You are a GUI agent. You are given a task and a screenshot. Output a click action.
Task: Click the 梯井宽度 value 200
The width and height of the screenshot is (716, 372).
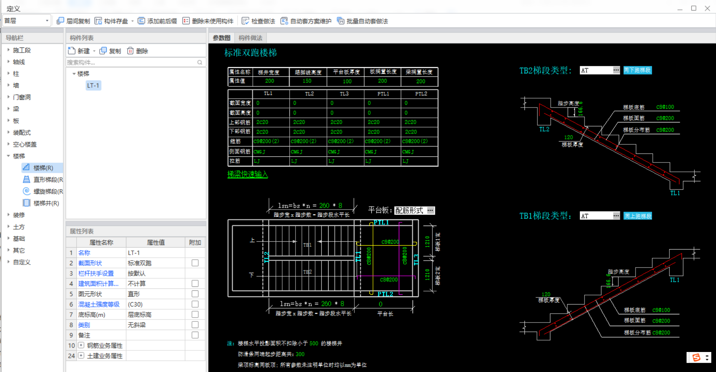click(270, 81)
